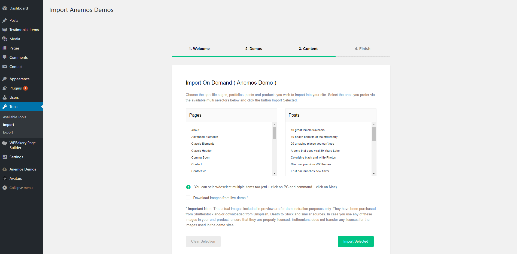Click Pages list scroll down arrow
Screen dimensions: 517x254
pos(274,174)
